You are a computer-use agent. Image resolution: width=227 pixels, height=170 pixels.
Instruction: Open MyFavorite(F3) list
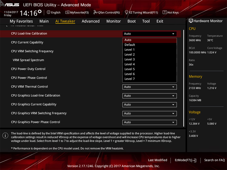pos(77,12)
